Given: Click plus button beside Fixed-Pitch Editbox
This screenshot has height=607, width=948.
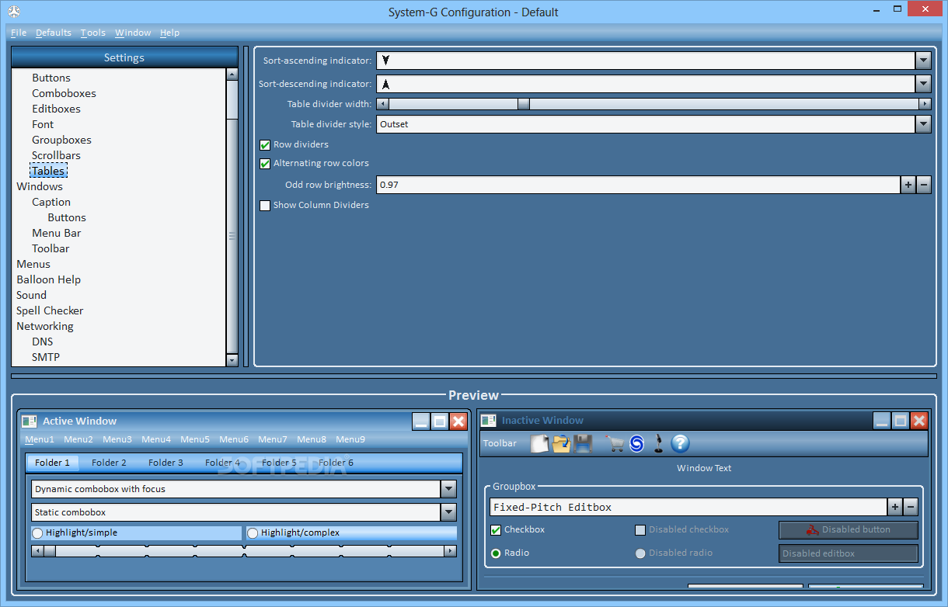Looking at the screenshot, I should [x=895, y=507].
